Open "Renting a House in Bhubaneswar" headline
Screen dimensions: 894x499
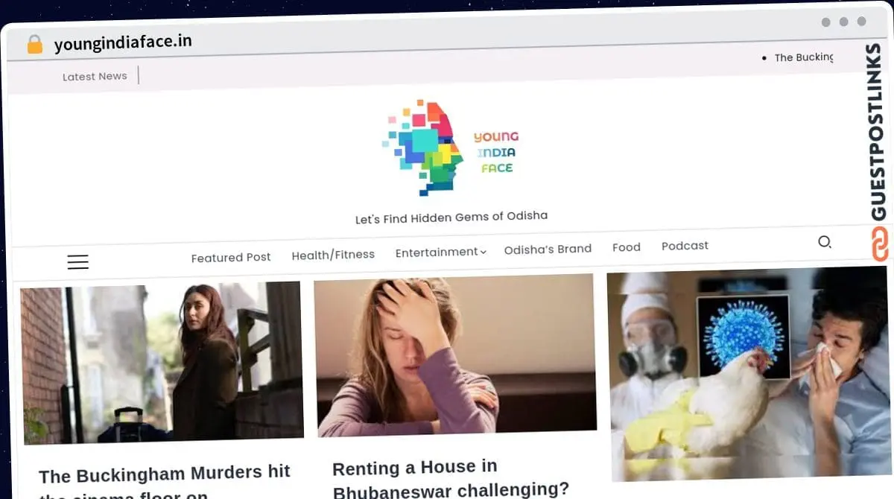coord(450,478)
